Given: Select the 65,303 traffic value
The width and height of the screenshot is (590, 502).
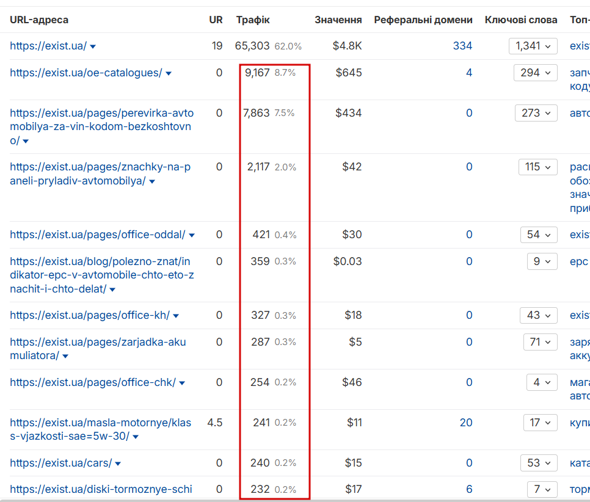Looking at the screenshot, I should coord(252,46).
